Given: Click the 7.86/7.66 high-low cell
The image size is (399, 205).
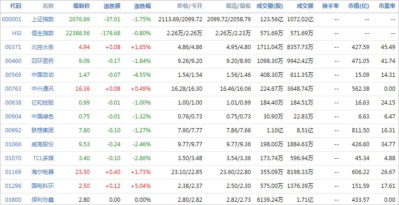Looking at the screenshot, I should (x=238, y=130).
